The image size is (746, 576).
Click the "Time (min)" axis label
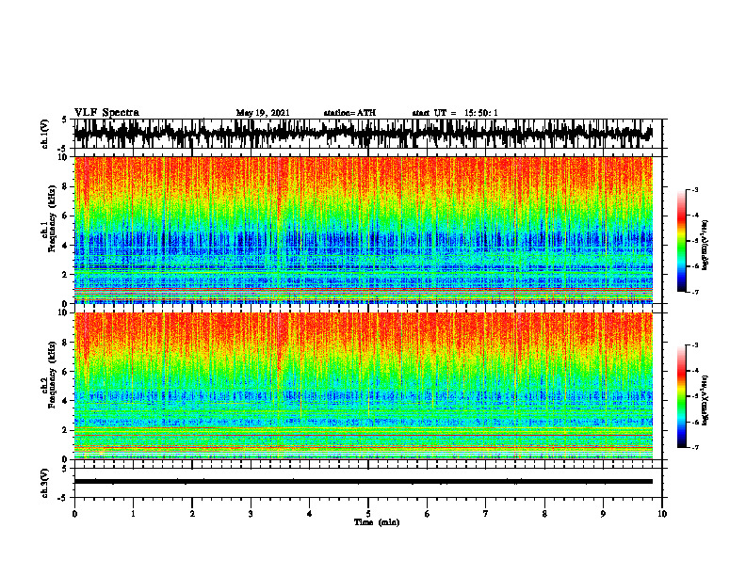(377, 522)
